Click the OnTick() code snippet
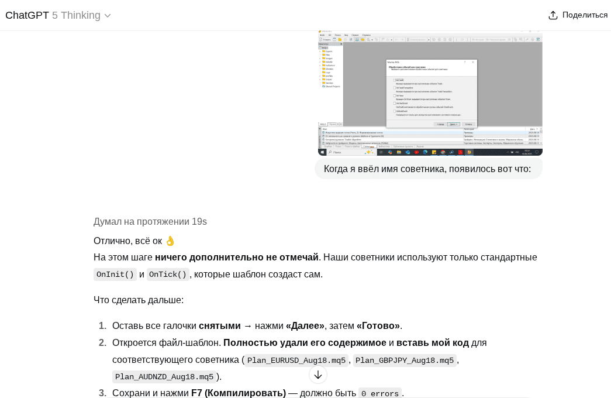Screen dimensions: 611x398 pyautogui.click(x=168, y=275)
